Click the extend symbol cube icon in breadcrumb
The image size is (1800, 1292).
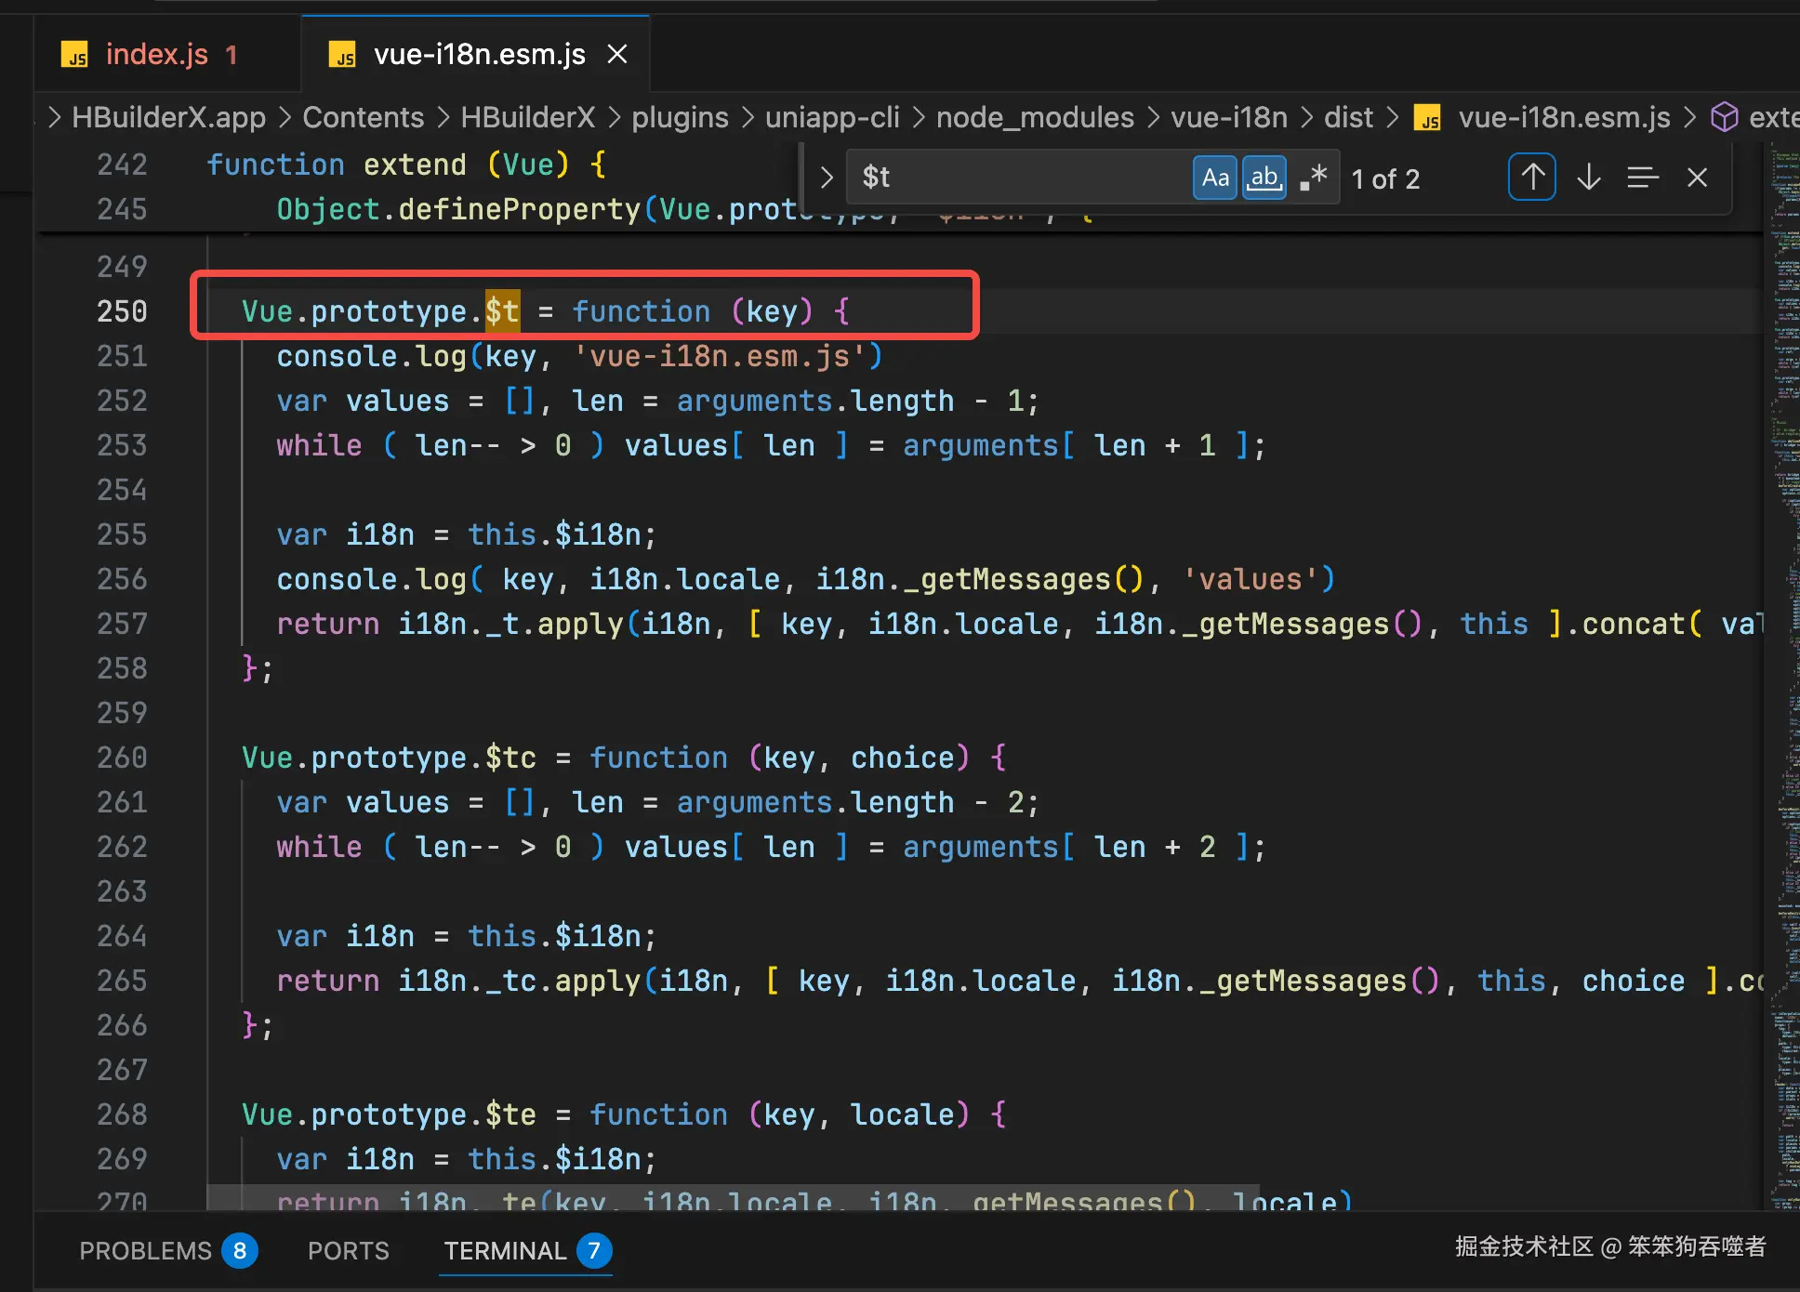click(1724, 118)
